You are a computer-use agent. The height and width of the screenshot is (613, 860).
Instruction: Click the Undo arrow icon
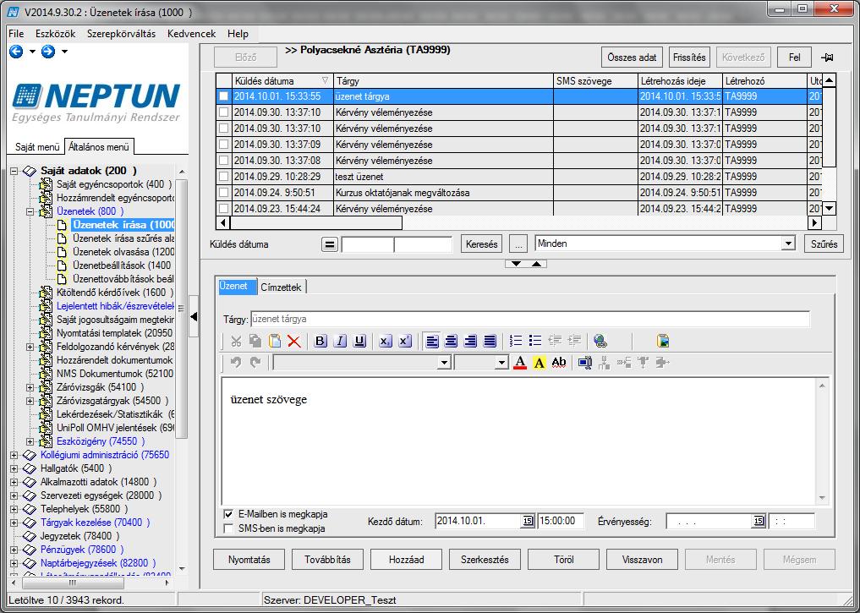pos(236,363)
